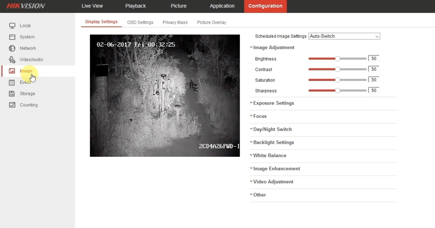The height and width of the screenshot is (228, 435).
Task: Click the Network globe icon
Action: click(12, 48)
